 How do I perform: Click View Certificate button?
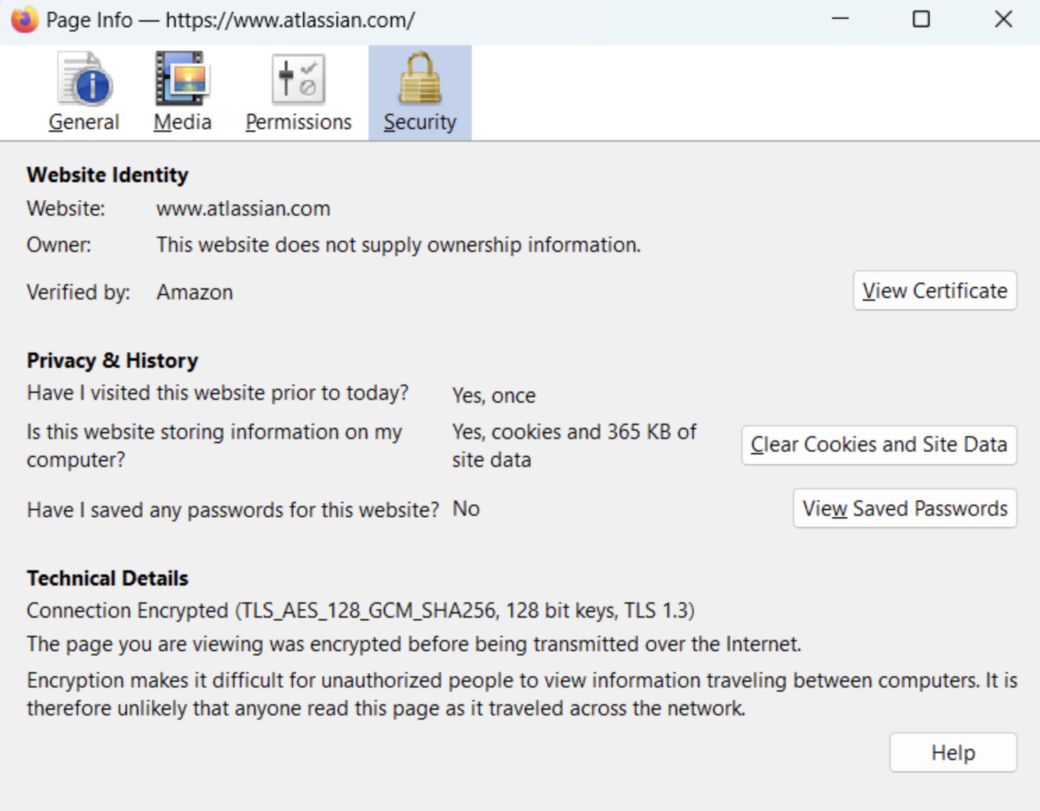[935, 290]
